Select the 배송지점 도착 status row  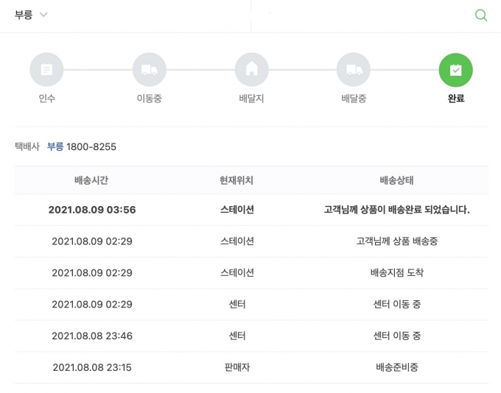(x=251, y=272)
